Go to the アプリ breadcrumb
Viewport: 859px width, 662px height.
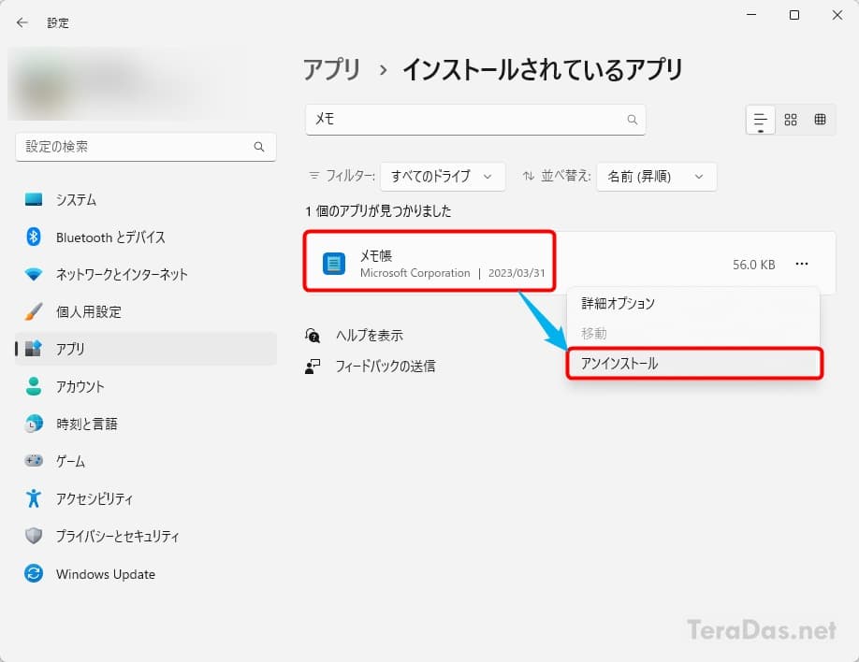coord(332,70)
